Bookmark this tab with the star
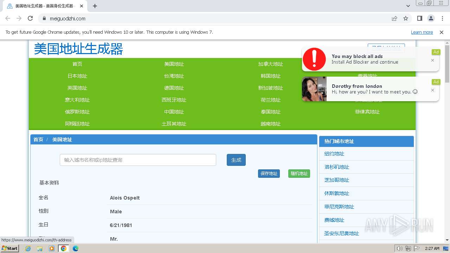 (406, 18)
